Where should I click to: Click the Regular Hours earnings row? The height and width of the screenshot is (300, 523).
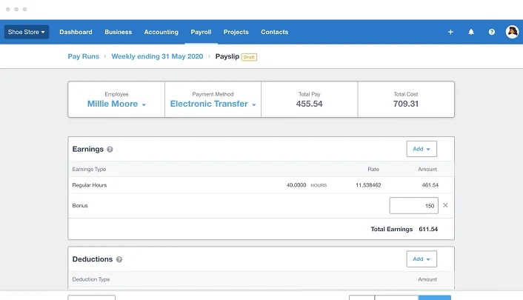point(261,185)
